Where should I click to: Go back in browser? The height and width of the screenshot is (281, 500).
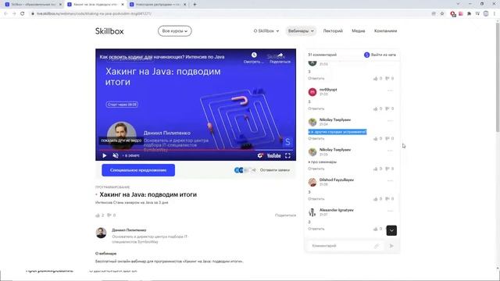(5, 13)
